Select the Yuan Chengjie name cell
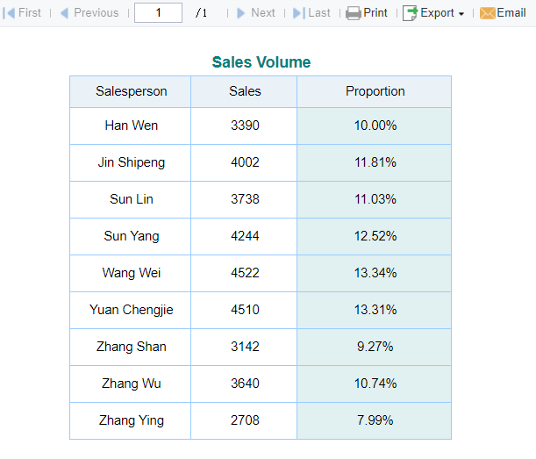The image size is (536, 459). pyautogui.click(x=131, y=310)
